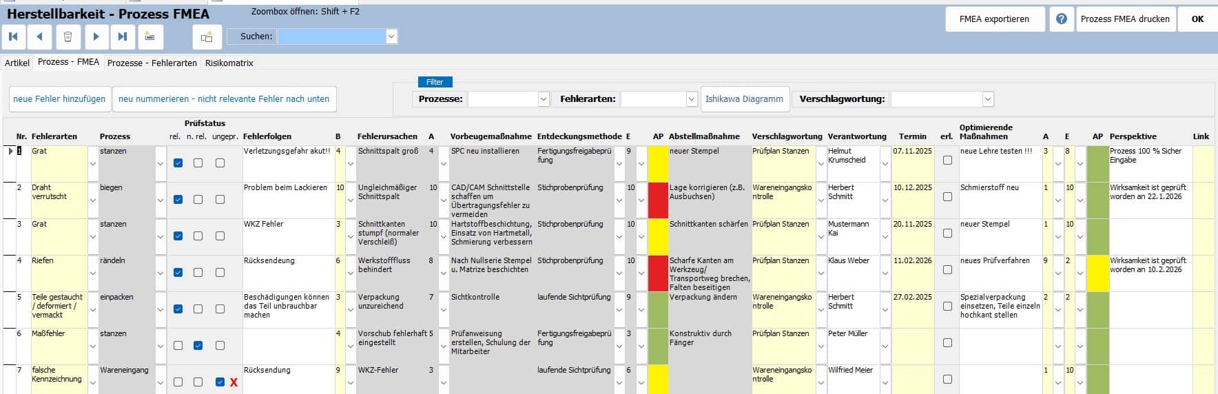Image resolution: width=1218 pixels, height=394 pixels.
Task: Jump to the last record
Action: coord(123,37)
